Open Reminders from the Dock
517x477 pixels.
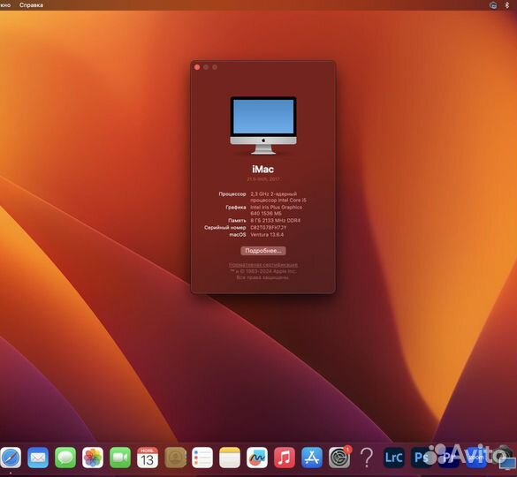coord(202,458)
